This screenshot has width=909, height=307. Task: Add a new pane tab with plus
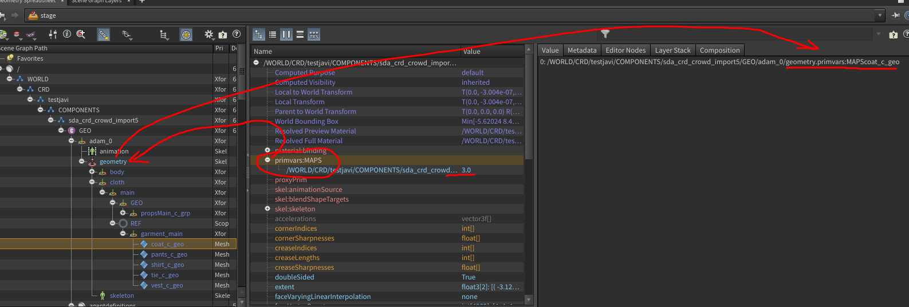tap(142, 2)
